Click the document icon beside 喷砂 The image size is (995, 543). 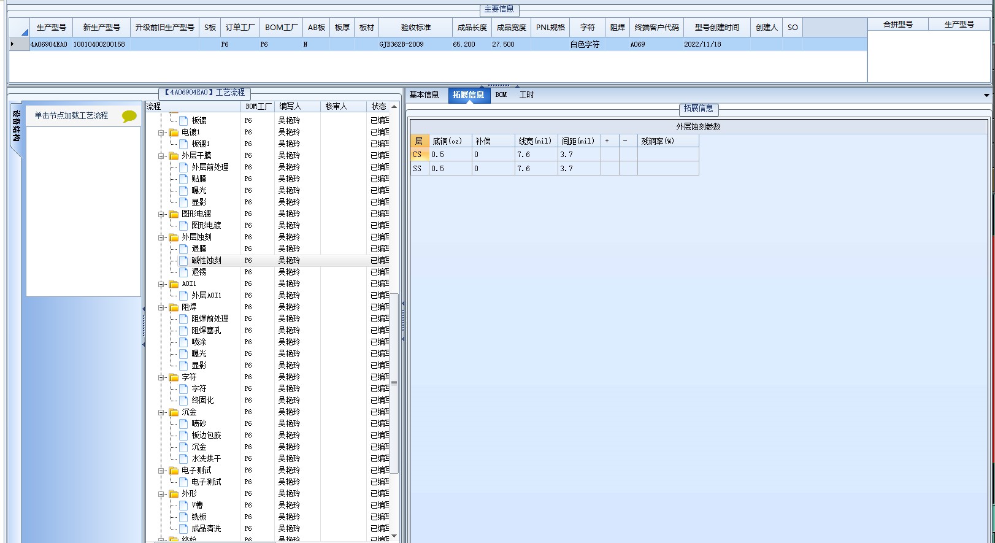click(183, 423)
